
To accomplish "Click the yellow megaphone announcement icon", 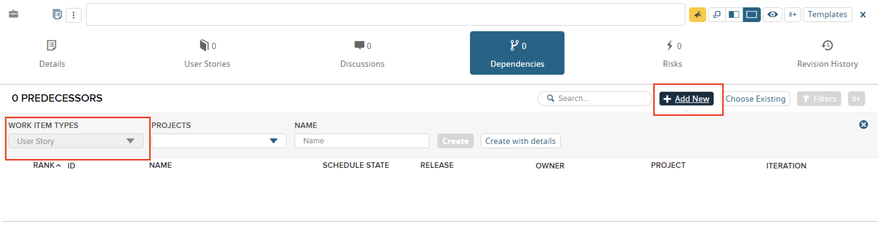I will 697,15.
